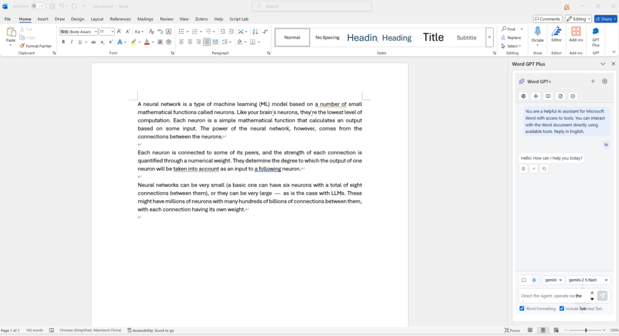The width and height of the screenshot is (619, 336).
Task: Click the Bold formatting icon
Action: coord(63,42)
